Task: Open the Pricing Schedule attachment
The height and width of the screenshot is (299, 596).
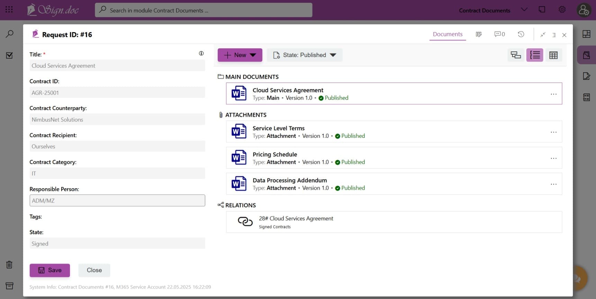Action: click(x=394, y=158)
